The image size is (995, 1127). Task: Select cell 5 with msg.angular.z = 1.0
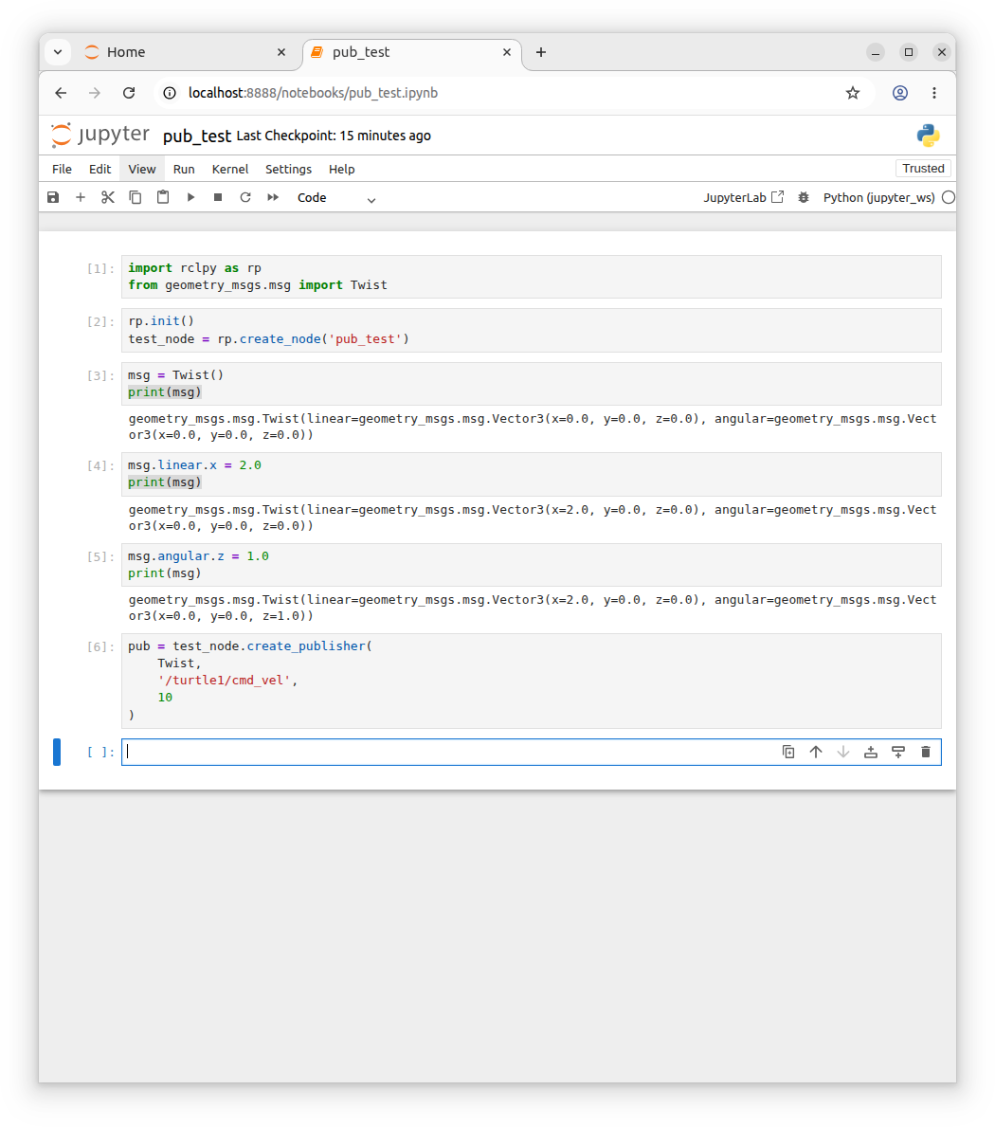point(531,564)
